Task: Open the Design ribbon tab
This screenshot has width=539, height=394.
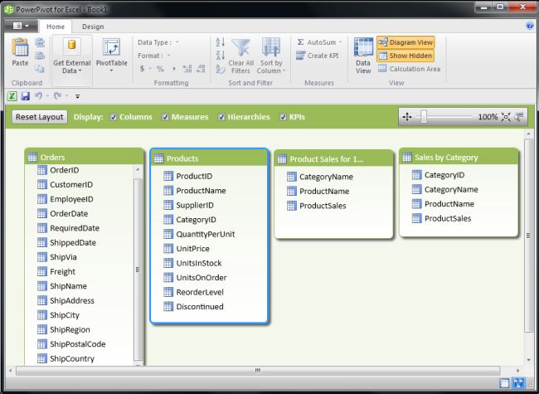Action: tap(93, 27)
